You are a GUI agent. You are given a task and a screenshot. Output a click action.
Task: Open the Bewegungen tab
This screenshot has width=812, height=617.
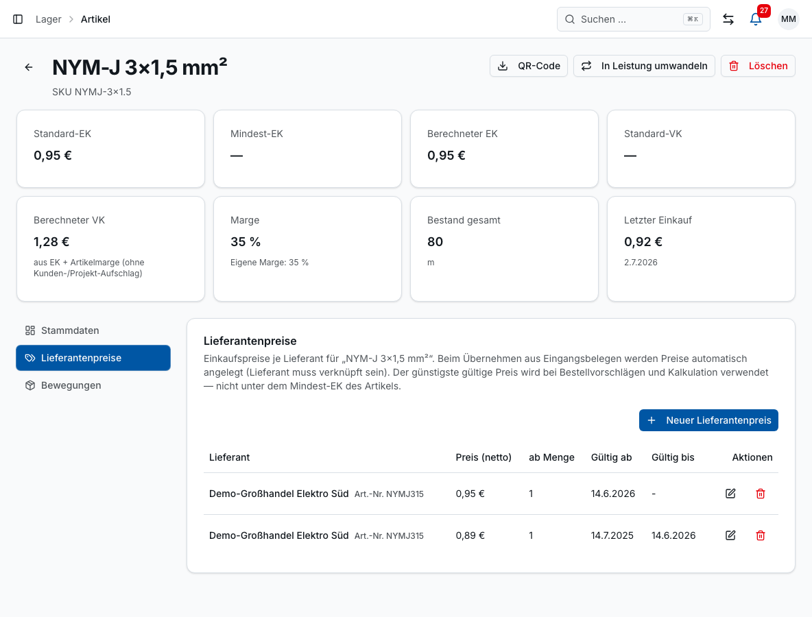coord(93,385)
